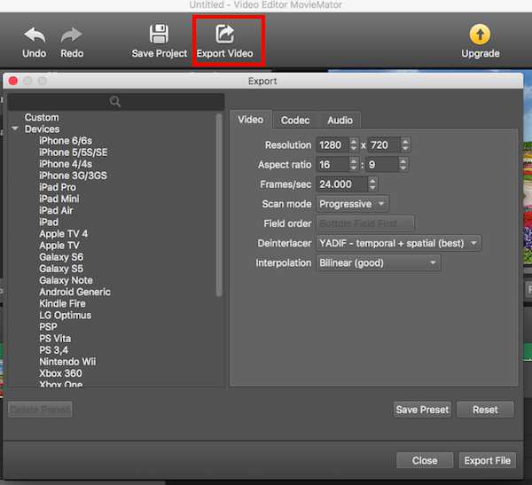Image resolution: width=532 pixels, height=485 pixels.
Task: Collapse the Devices tree group
Action: (x=15, y=129)
